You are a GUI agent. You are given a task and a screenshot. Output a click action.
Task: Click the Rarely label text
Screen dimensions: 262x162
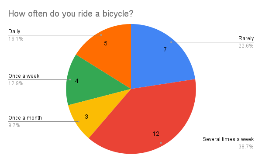(246, 38)
